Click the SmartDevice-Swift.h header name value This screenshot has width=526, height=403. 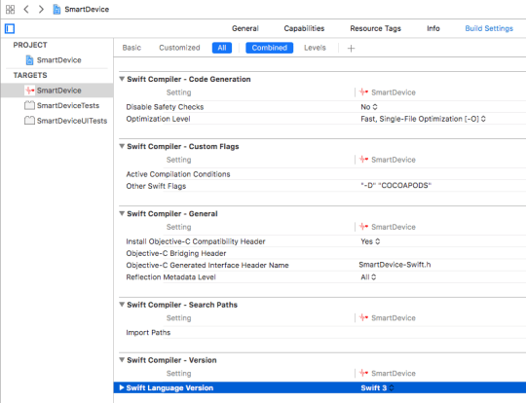point(394,265)
